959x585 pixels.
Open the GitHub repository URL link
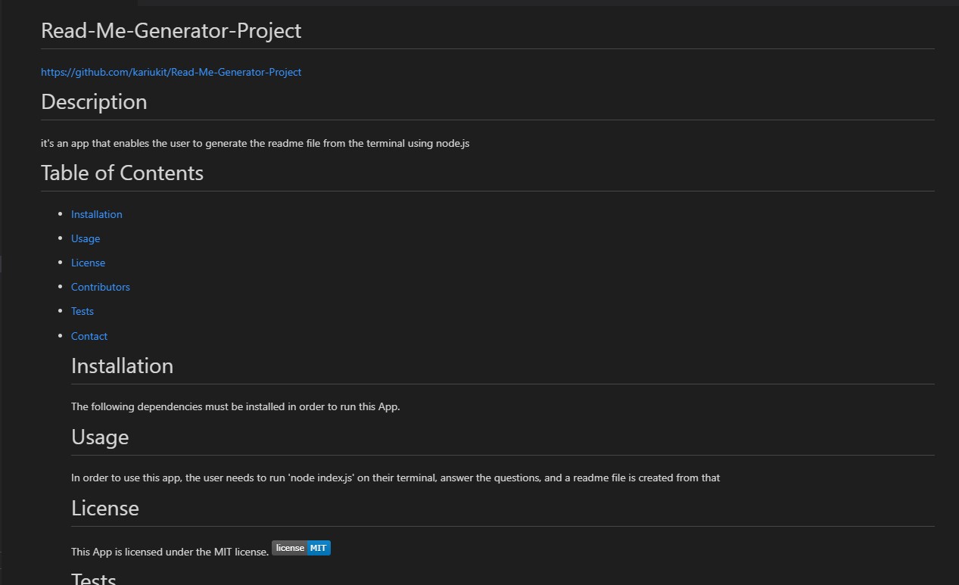coord(171,72)
